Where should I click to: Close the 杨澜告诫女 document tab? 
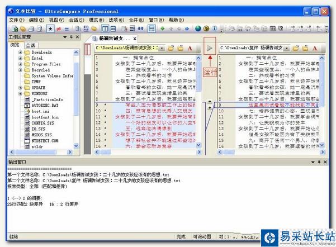pyautogui.click(x=135, y=39)
